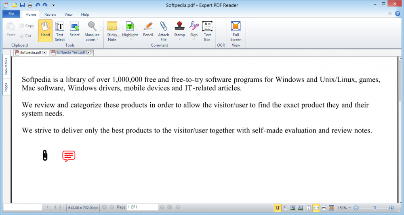Redo the last undone action
The image size is (404, 215).
[45, 4]
